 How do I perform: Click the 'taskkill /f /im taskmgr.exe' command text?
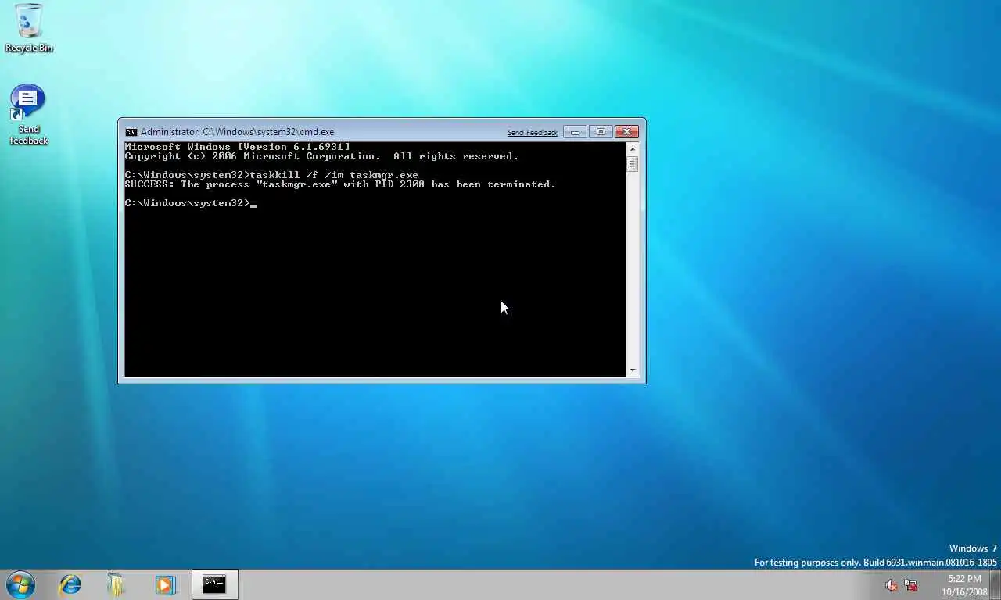pyautogui.click(x=334, y=175)
